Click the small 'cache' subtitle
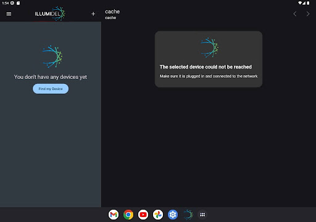316x222 pixels. [x=110, y=18]
